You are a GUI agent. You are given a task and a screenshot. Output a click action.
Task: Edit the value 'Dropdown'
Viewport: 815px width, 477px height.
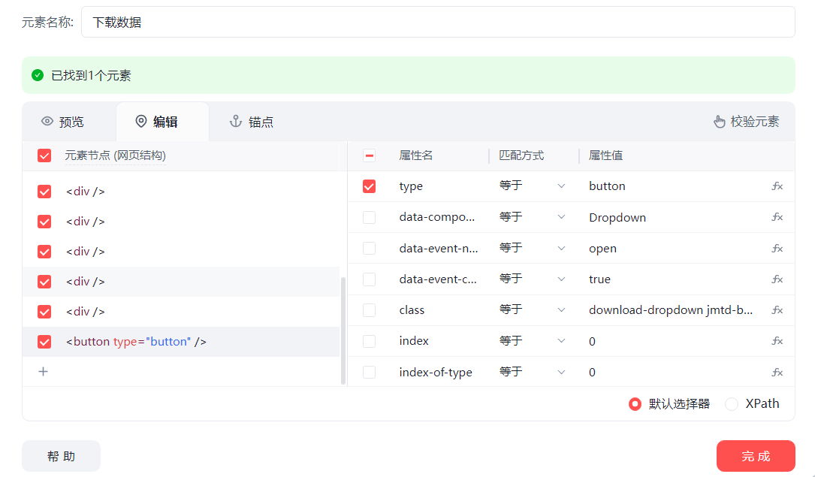click(617, 217)
